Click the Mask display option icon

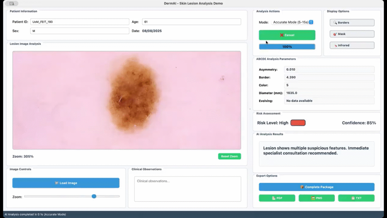point(335,34)
